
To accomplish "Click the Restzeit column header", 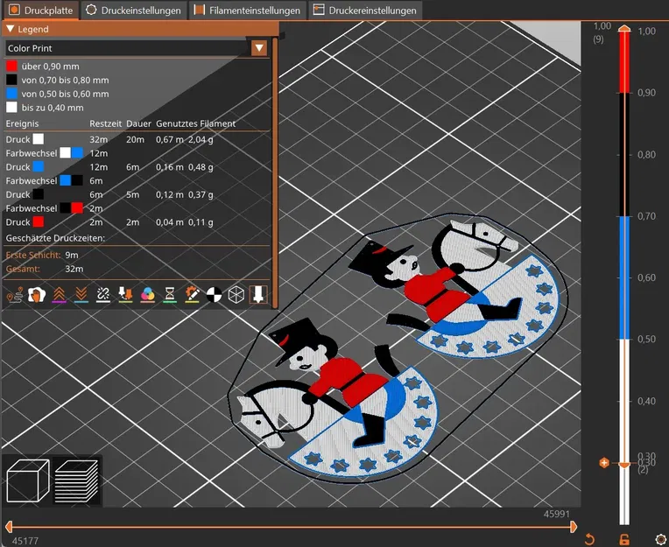I will (x=105, y=123).
